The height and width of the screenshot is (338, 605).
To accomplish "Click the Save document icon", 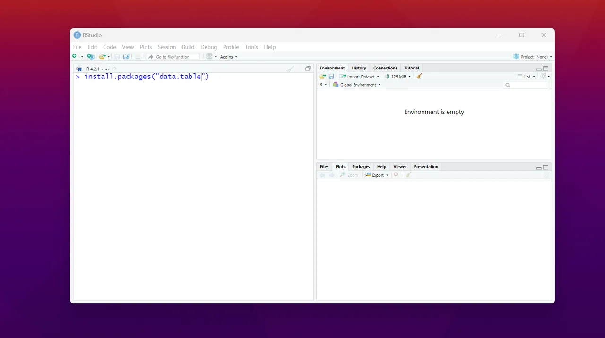I will [117, 57].
